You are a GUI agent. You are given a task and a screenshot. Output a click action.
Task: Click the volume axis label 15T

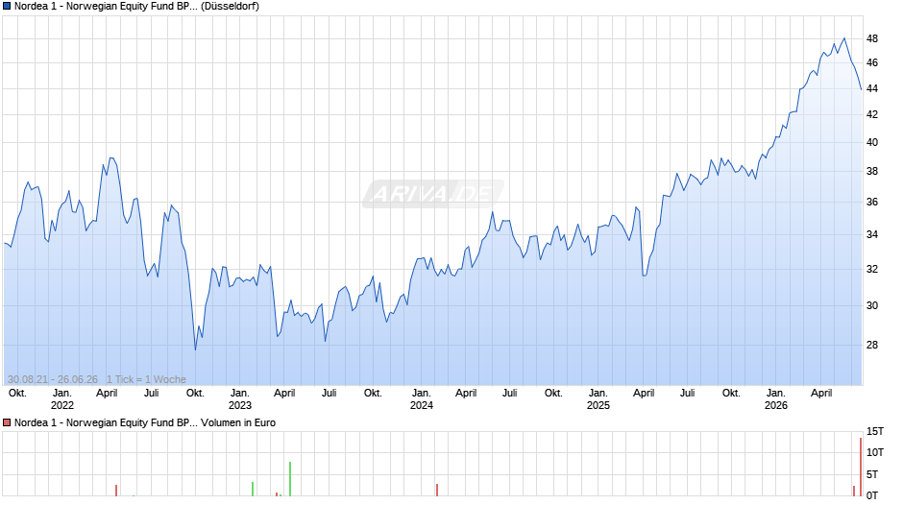pyautogui.click(x=875, y=431)
